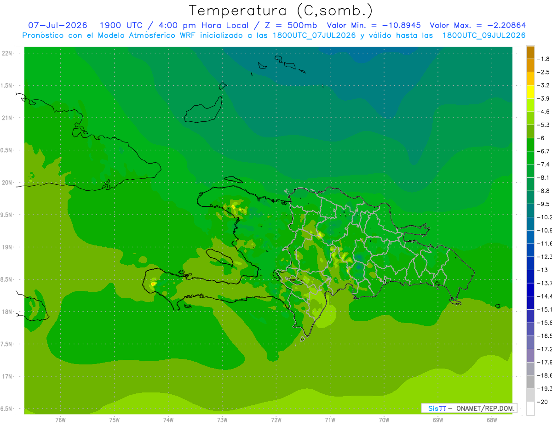Click the '-3.2' colorbar value
The height and width of the screenshot is (426, 552).
[x=543, y=85]
